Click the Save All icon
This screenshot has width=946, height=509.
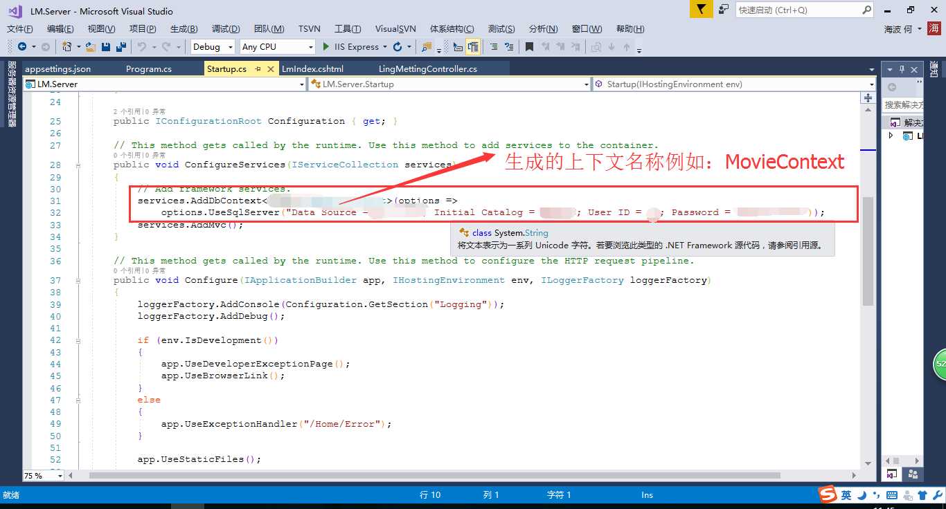coord(121,46)
